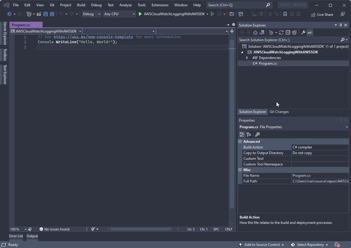Click the Live Share button
Viewport: 351px width, 248px height.
coord(322,15)
